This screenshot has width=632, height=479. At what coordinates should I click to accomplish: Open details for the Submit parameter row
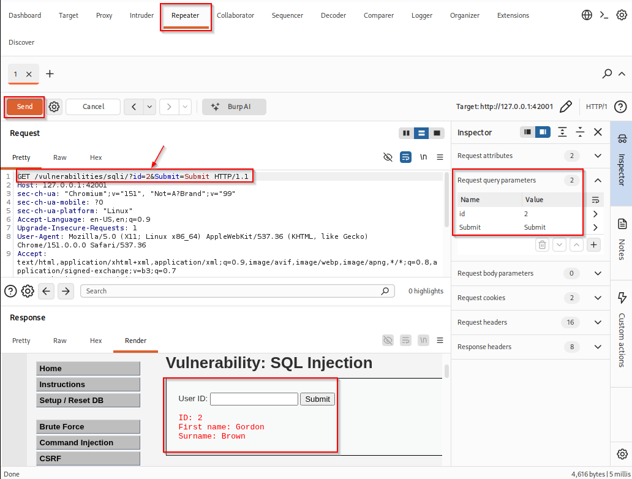pos(595,227)
